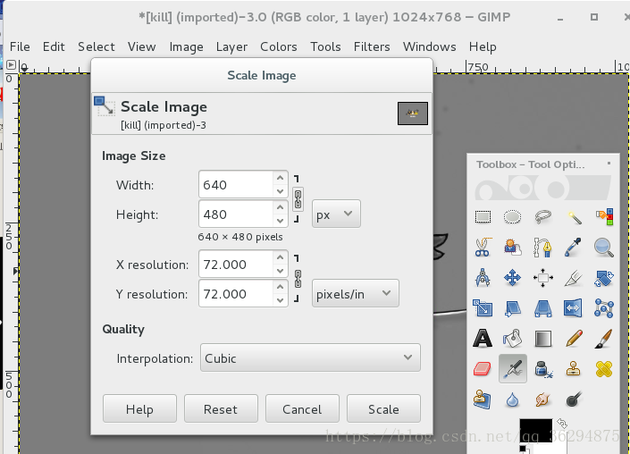Viewport: 630px width, 454px height.
Task: Select the Free Select lasso tool
Action: tap(542, 217)
